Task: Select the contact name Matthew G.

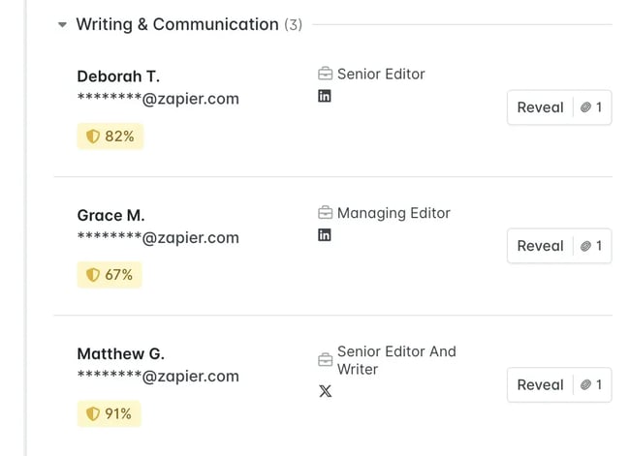Action: tap(120, 354)
